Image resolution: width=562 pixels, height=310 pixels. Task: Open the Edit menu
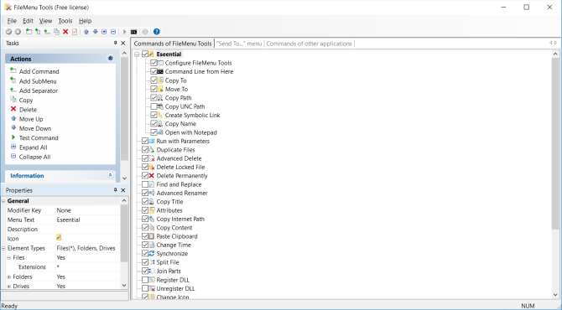28,21
